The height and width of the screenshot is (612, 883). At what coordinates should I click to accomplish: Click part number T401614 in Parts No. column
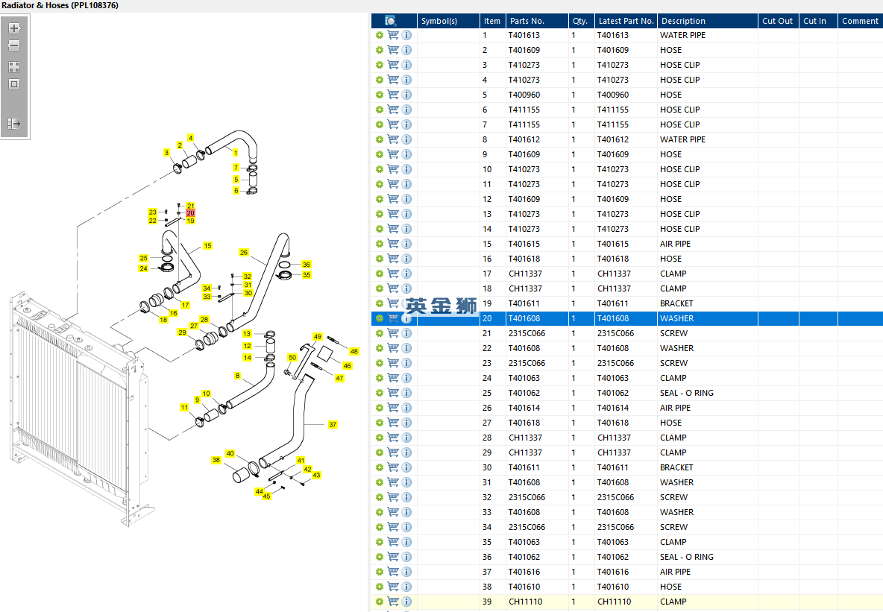(x=524, y=408)
